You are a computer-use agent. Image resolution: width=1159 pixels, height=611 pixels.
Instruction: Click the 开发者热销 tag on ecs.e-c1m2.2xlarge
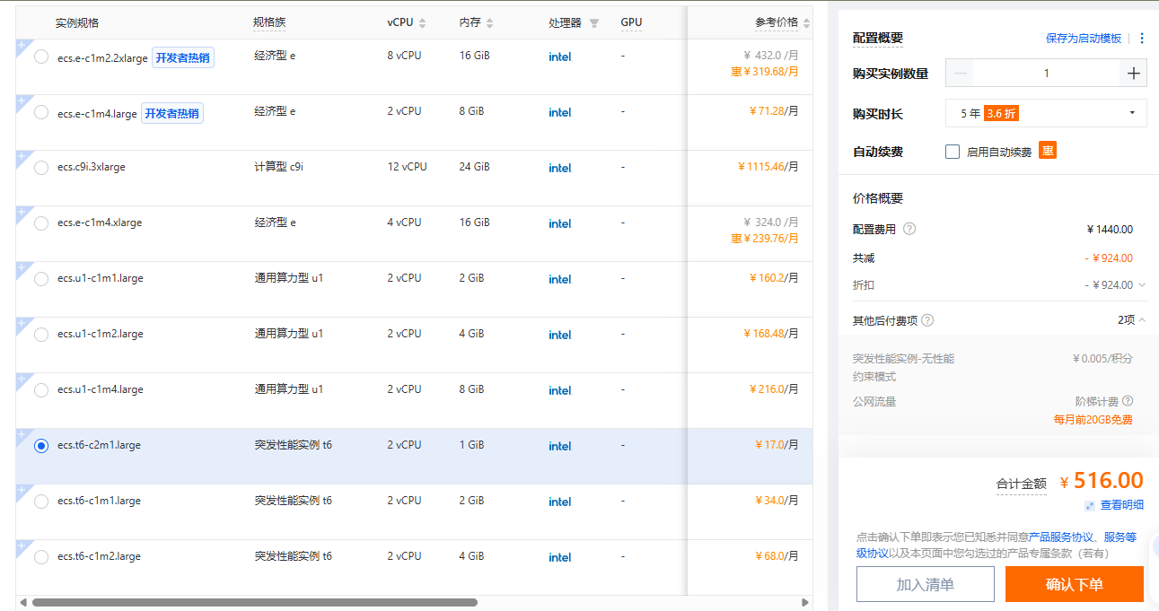tap(183, 58)
